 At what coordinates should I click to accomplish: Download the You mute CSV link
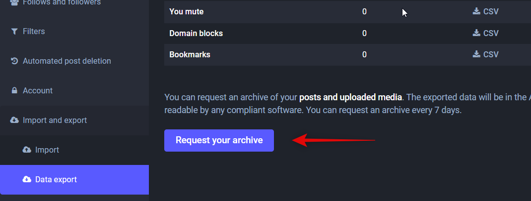tap(491, 11)
